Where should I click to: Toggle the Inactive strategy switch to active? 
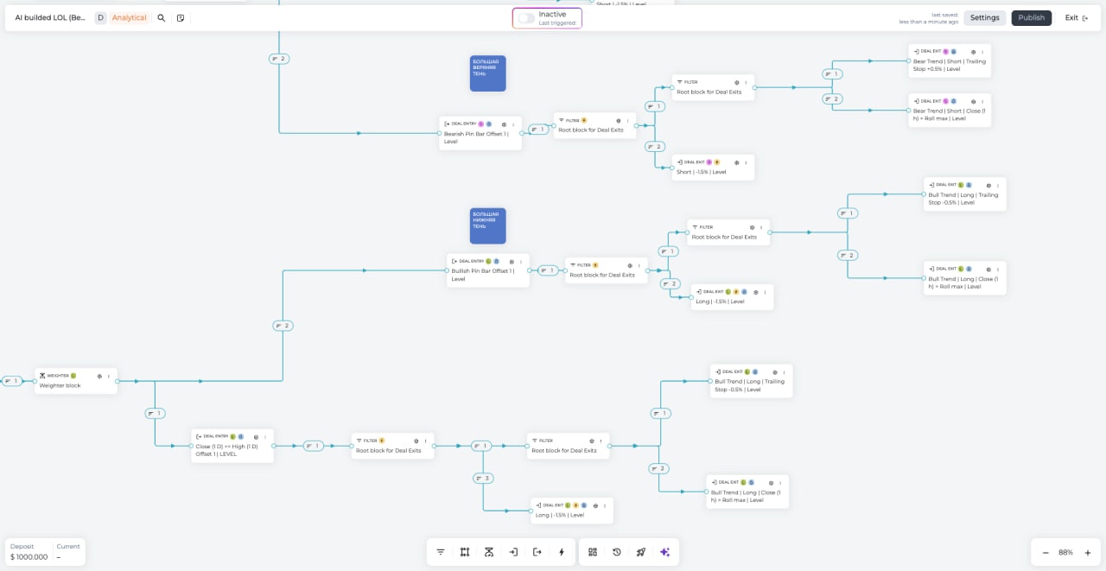(x=525, y=16)
